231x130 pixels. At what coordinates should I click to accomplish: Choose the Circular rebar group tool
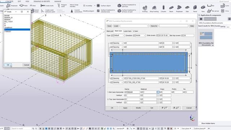[x=225, y=11]
